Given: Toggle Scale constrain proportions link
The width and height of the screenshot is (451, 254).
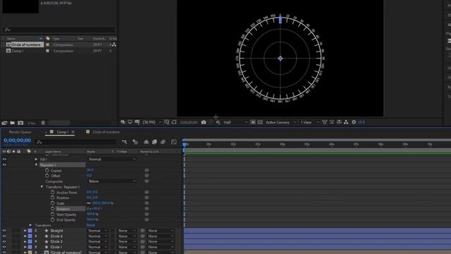Looking at the screenshot, I should 89,203.
